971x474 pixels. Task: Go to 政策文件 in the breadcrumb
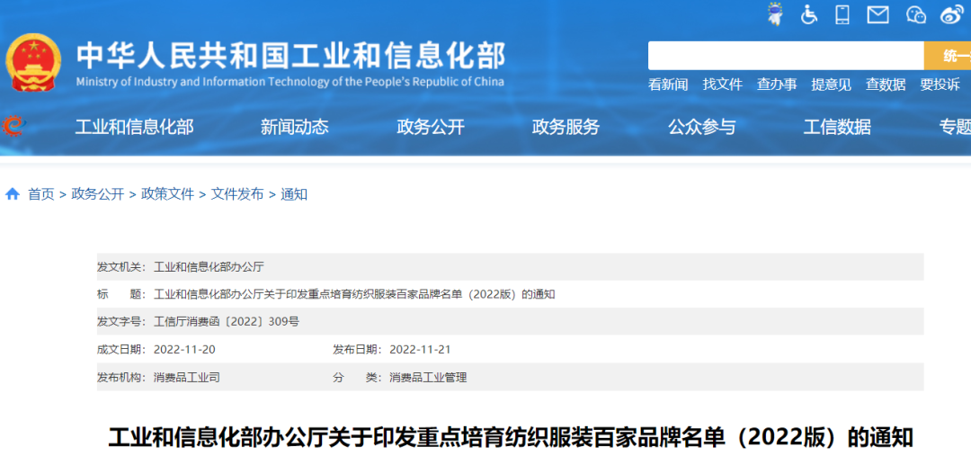click(x=168, y=194)
